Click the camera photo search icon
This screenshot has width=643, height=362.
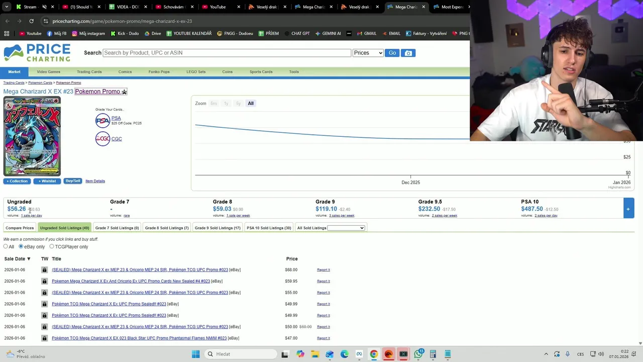click(408, 53)
